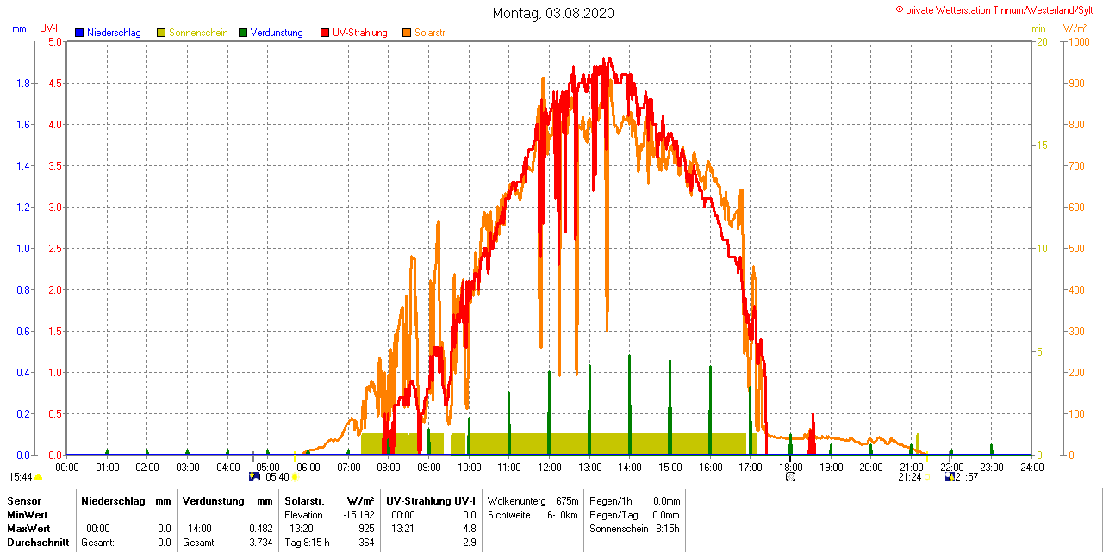1103x552 pixels.
Task: Click the Sonnenschein legend label
Action: 198,33
